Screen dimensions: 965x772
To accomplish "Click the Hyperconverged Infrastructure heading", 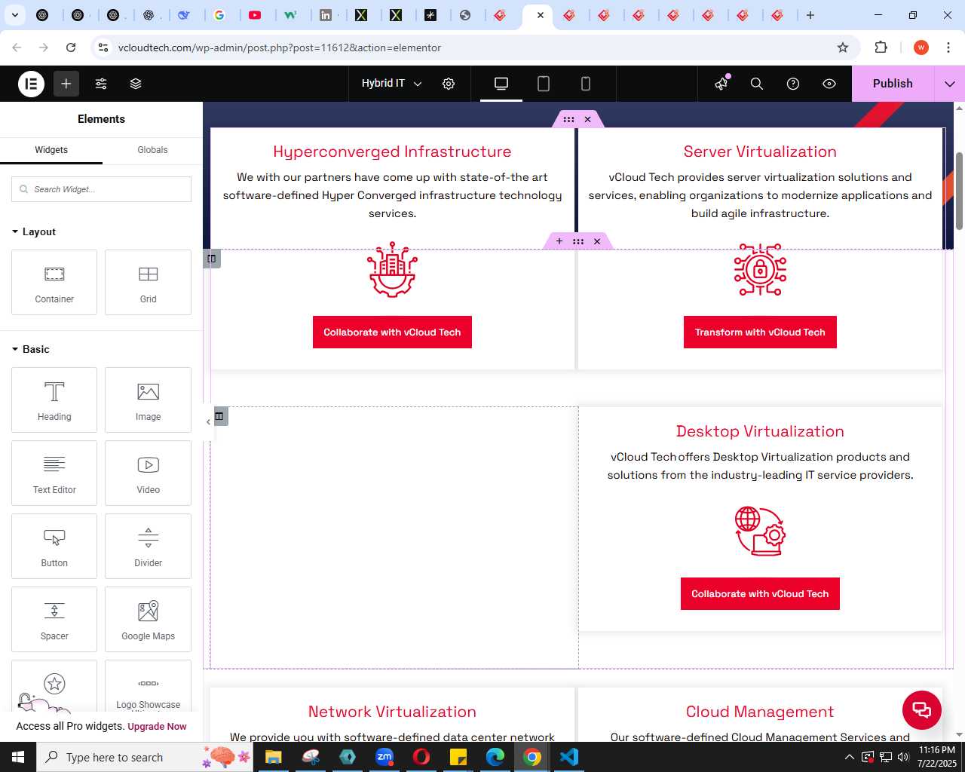I will (392, 152).
